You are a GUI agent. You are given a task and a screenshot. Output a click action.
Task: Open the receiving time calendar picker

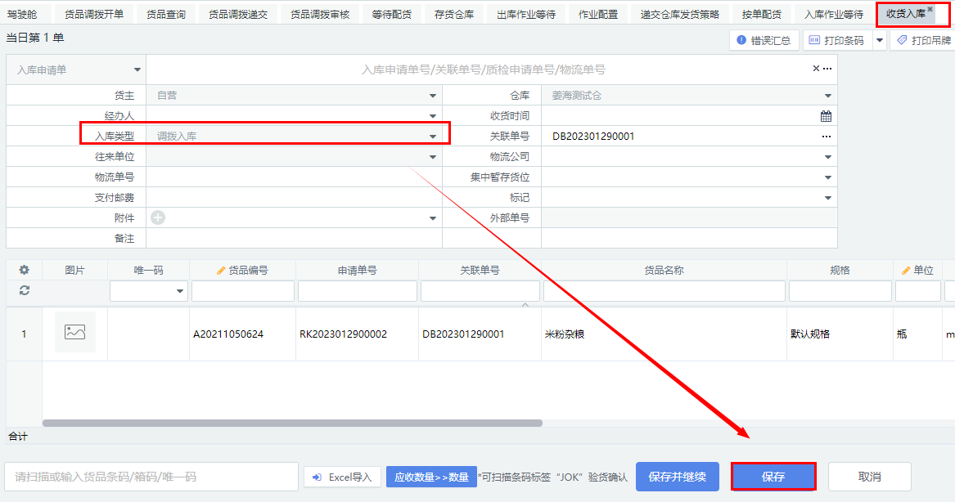pos(826,116)
